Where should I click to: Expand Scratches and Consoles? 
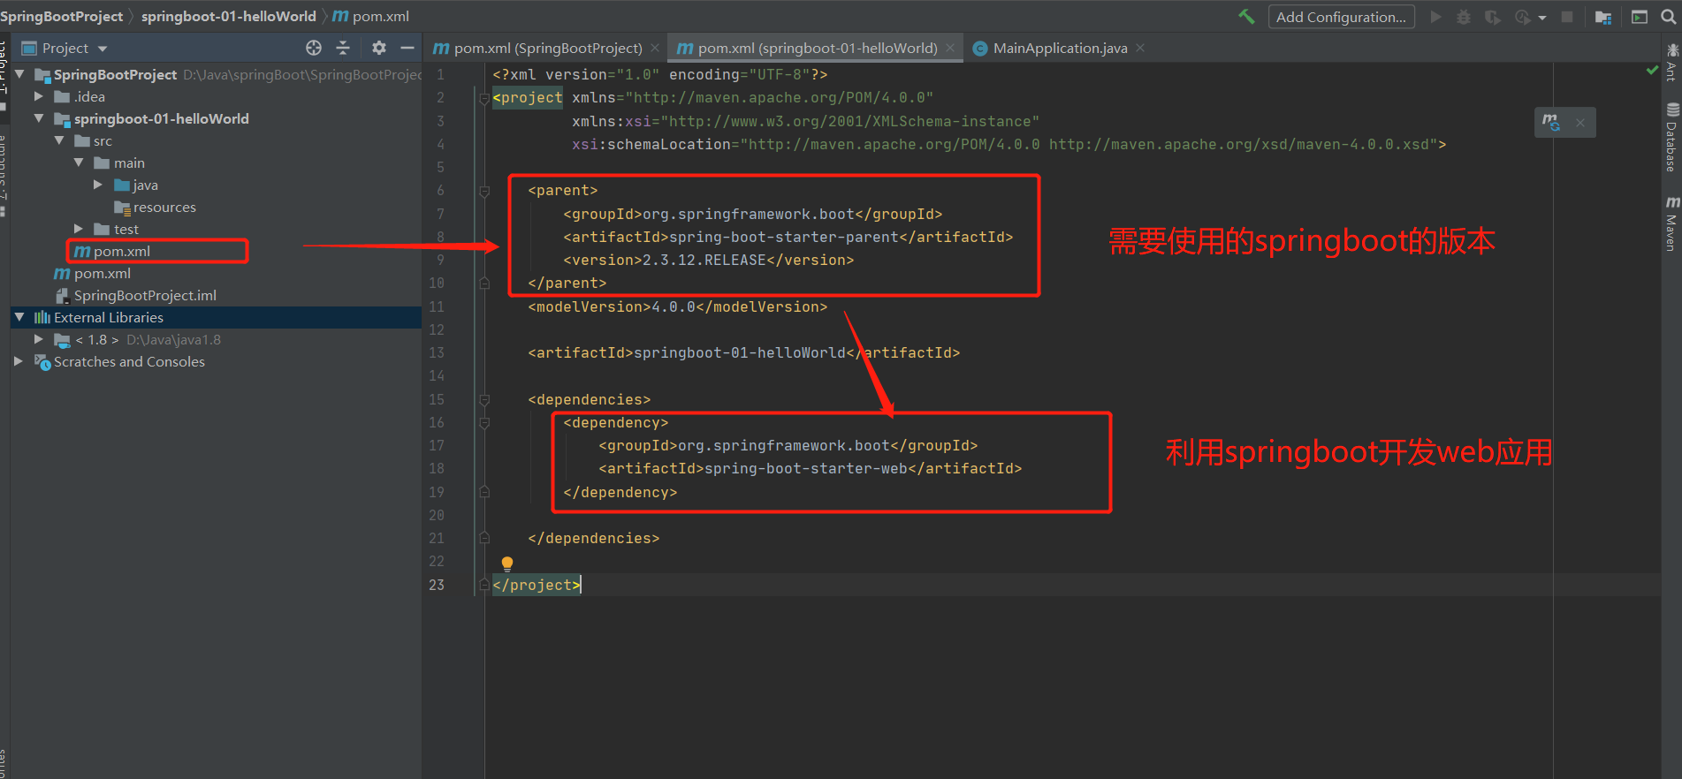[18, 361]
